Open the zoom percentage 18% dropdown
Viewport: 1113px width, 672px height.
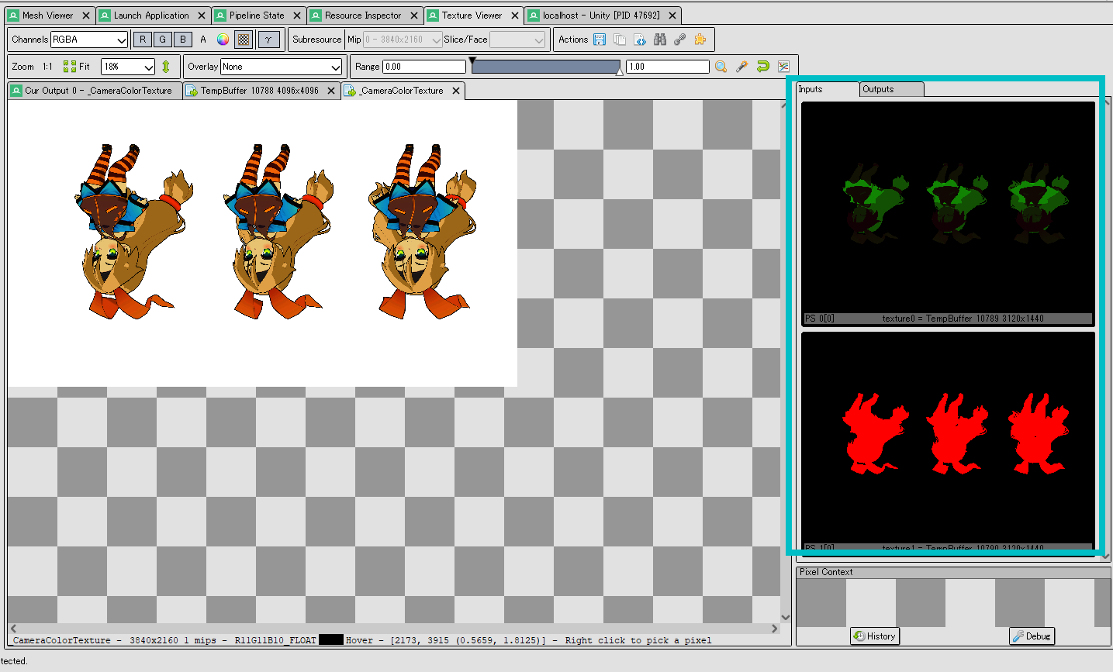(128, 67)
